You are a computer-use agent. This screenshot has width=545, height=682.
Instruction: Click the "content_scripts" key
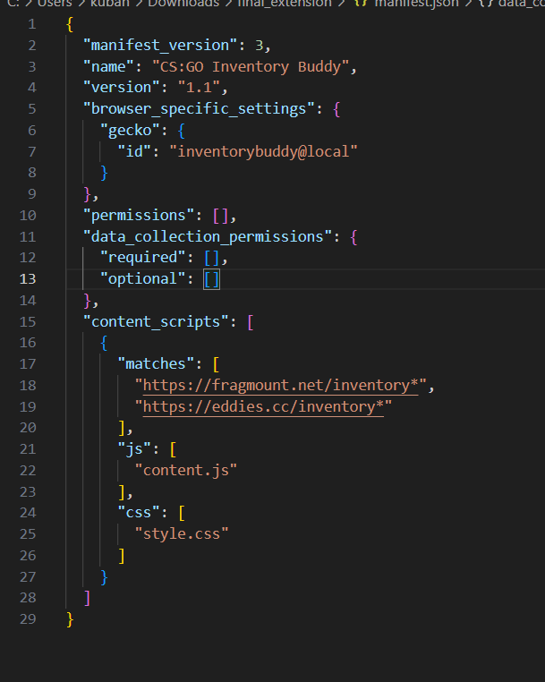[x=156, y=322]
